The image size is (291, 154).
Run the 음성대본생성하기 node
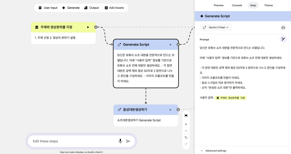coord(171,110)
